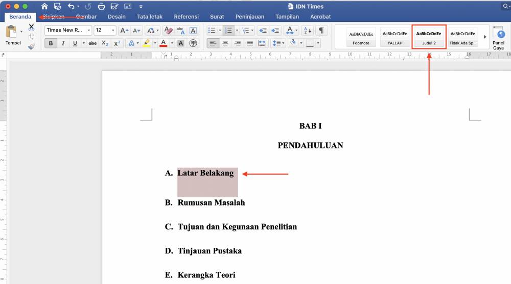Image resolution: width=511 pixels, height=284 pixels.
Task: Toggle distributed alignment button
Action: tap(262, 43)
